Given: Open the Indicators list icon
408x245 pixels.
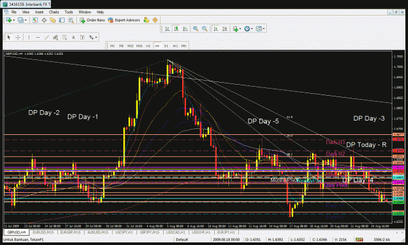Looking at the screenshot, I should pyautogui.click(x=235, y=29).
